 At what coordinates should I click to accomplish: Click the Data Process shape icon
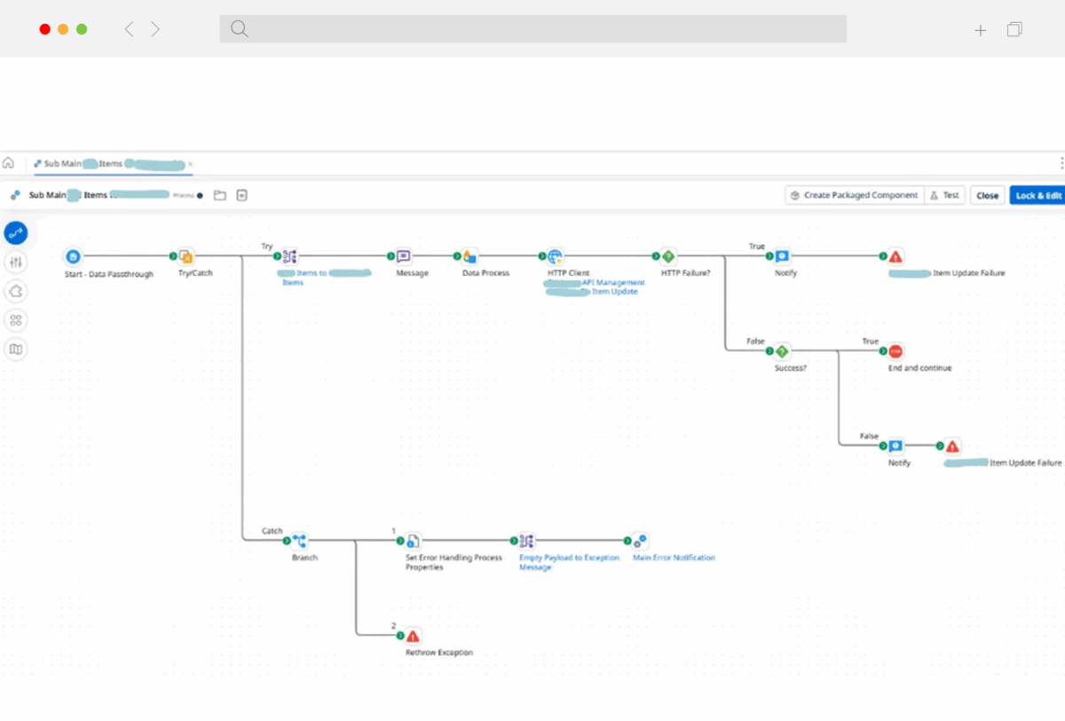(469, 257)
